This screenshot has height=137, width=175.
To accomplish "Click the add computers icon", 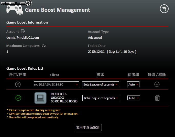I will pos(44,46).
